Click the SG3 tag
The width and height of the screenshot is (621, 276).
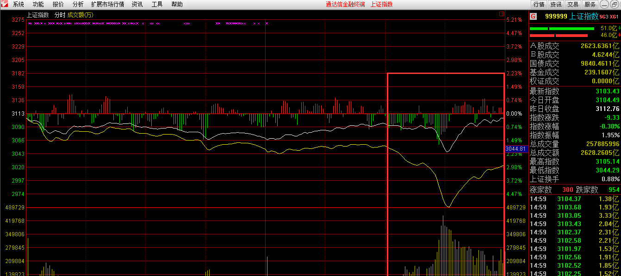(604, 17)
